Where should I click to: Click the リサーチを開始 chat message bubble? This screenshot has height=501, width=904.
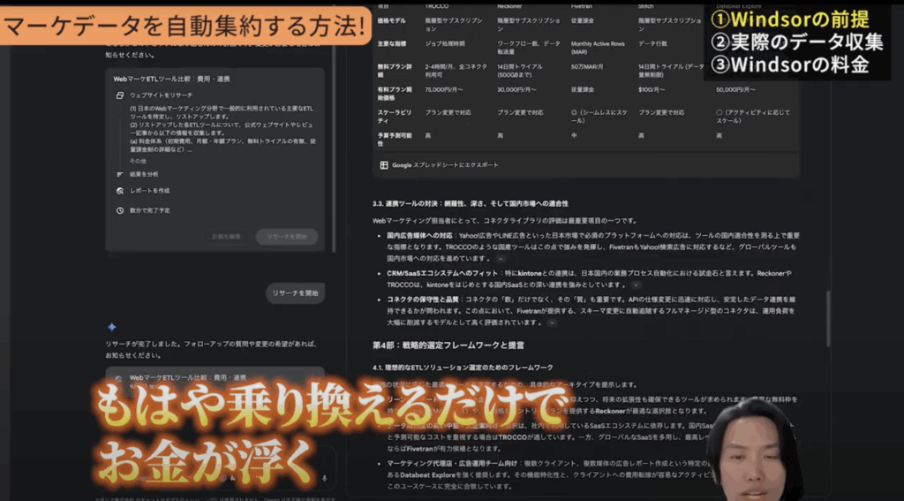[295, 292]
